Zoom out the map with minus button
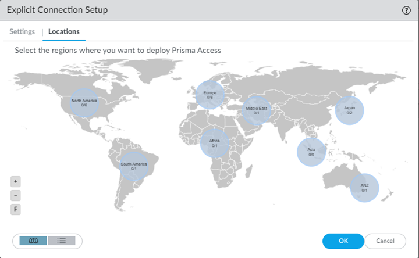The width and height of the screenshot is (419, 258). tap(16, 195)
